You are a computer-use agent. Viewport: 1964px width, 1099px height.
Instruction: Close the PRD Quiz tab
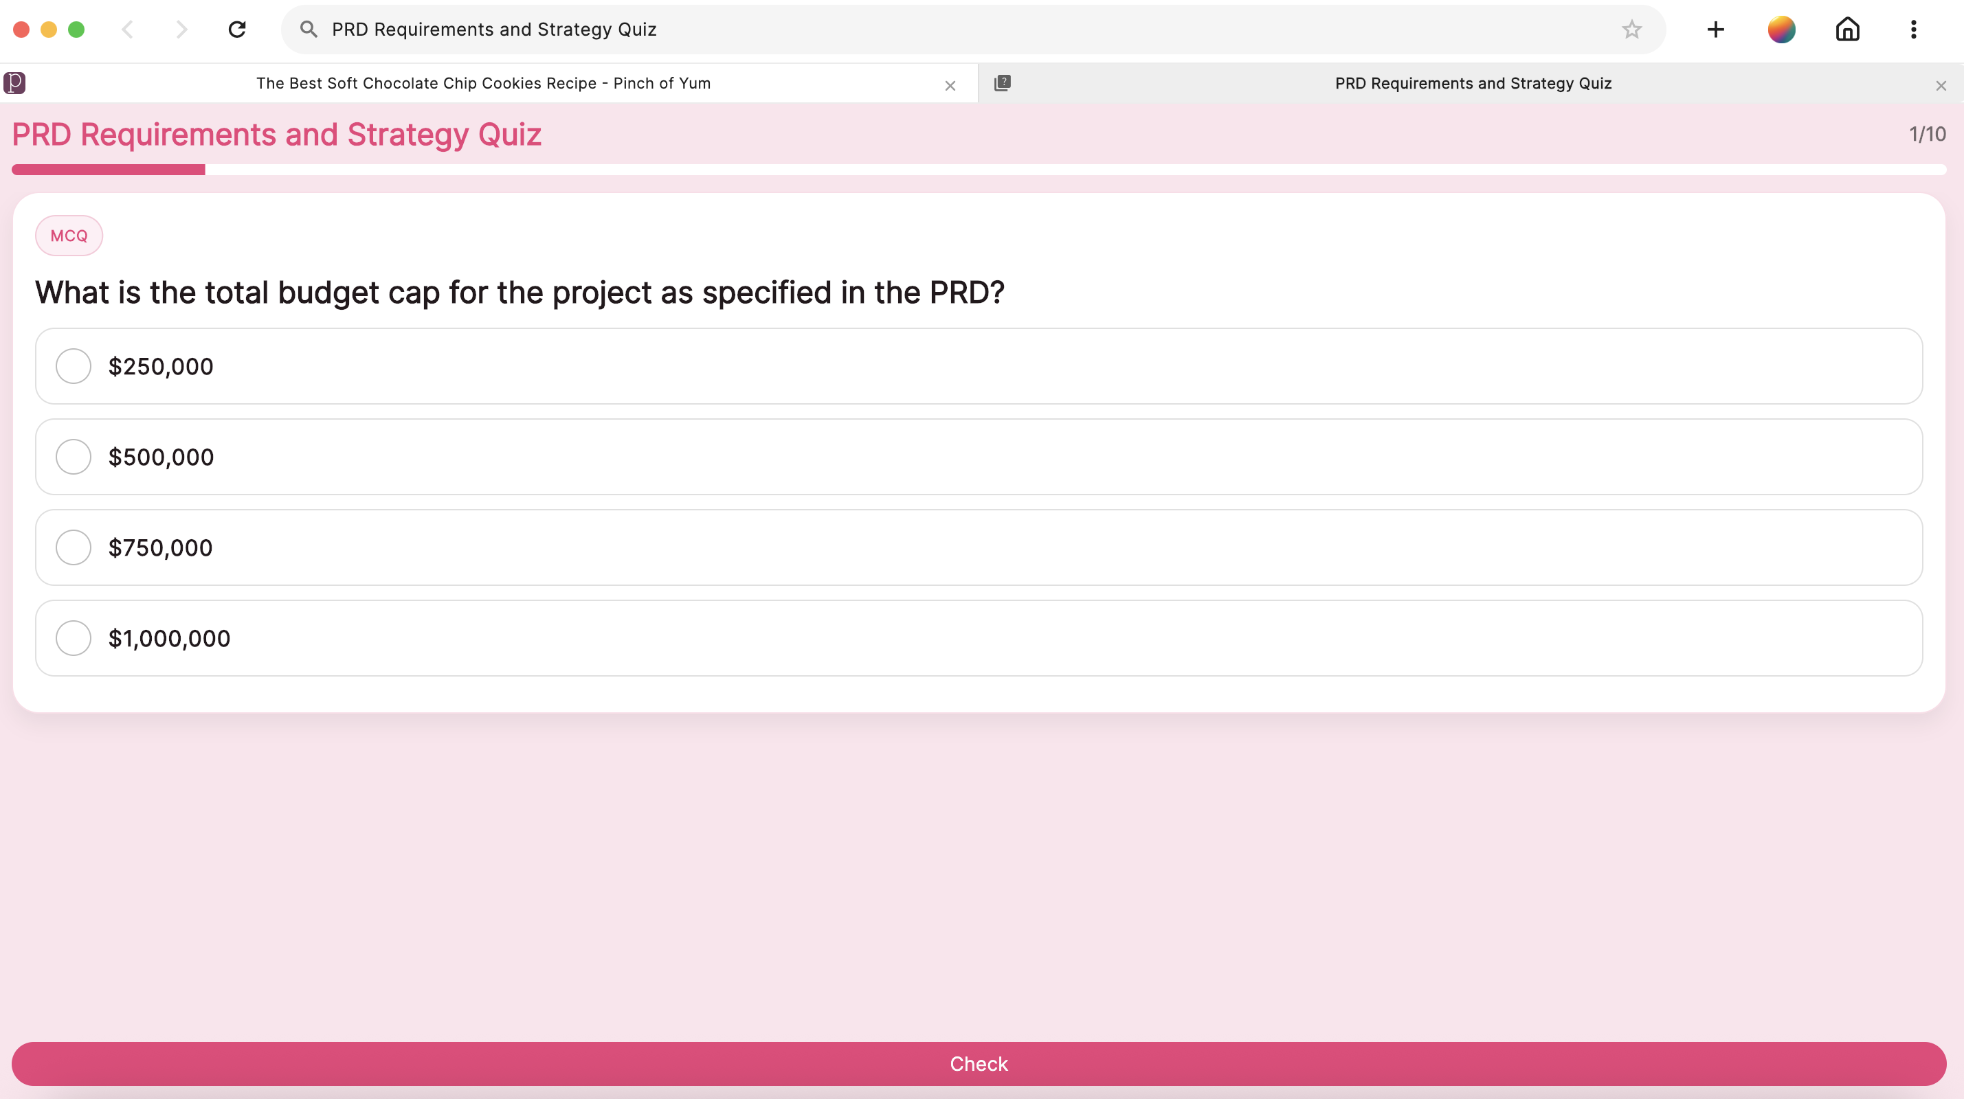click(1941, 85)
